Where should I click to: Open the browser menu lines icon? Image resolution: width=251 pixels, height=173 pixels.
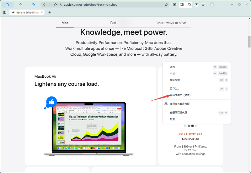tap(204, 5)
